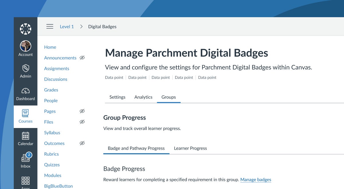Open the Learner Progress tab
This screenshot has width=344, height=189.
coord(190,148)
